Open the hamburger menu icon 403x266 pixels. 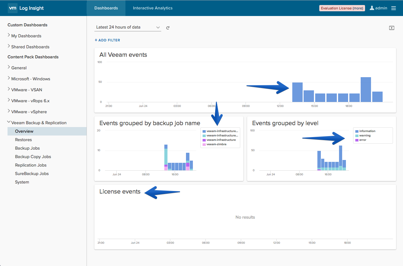[394, 8]
